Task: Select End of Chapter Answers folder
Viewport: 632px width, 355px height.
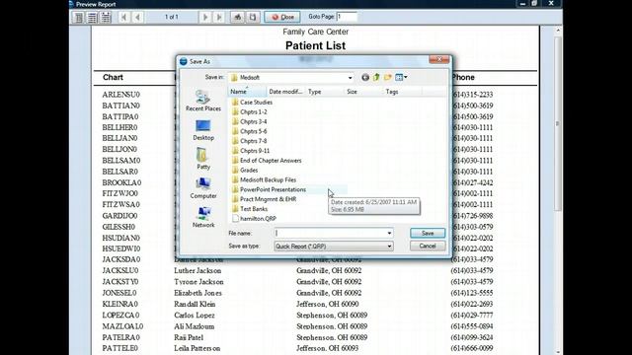Action: click(x=267, y=160)
